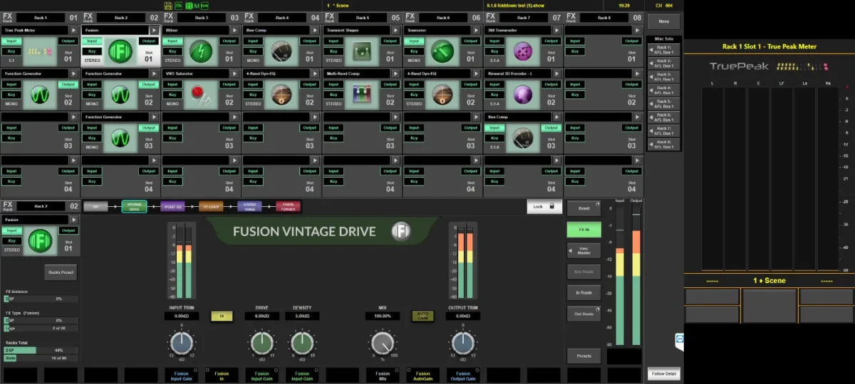Image resolution: width=855 pixels, height=384 pixels.
Task: Click the Fusion logo beside Vintage Drive title
Action: pyautogui.click(x=400, y=230)
